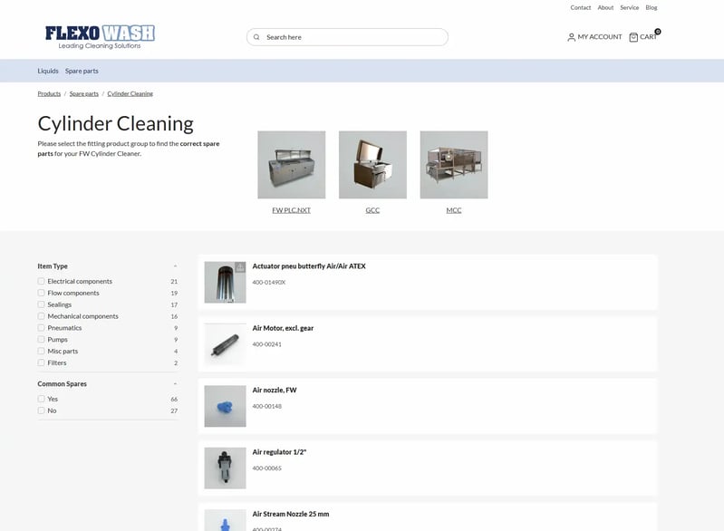Open Air regulator 1/2" title
724x531 pixels.
pos(279,452)
